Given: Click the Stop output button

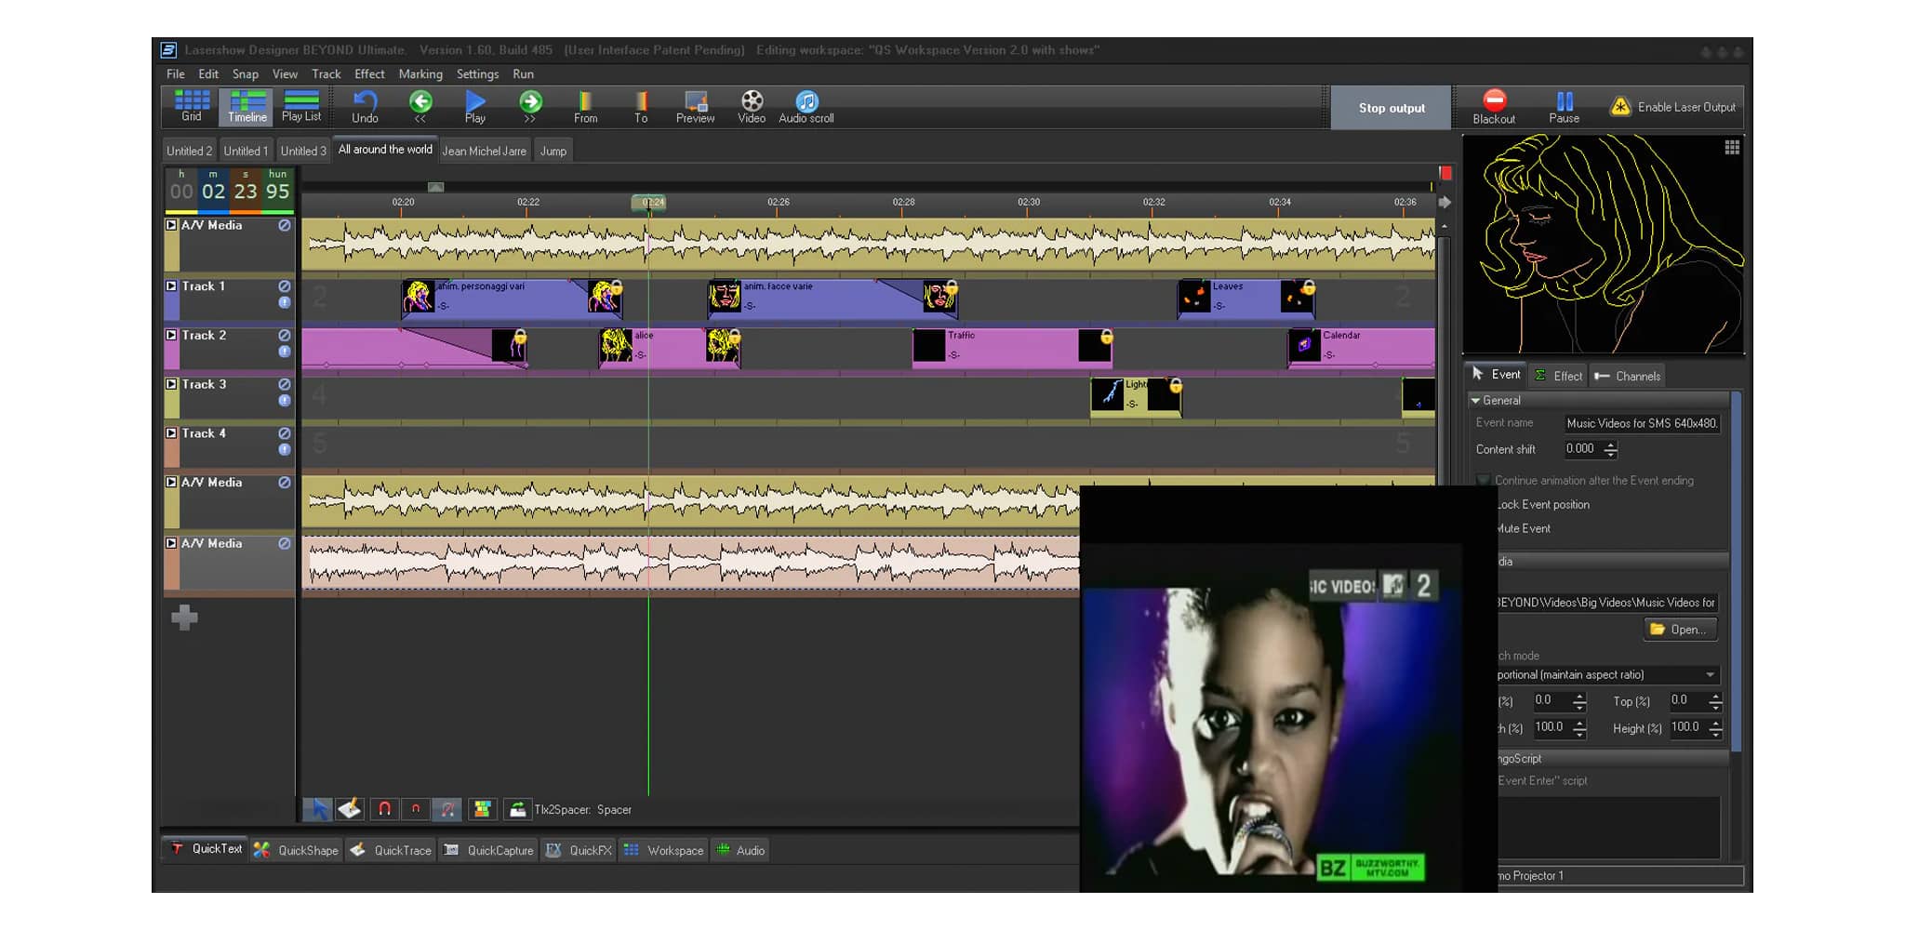Looking at the screenshot, I should pyautogui.click(x=1391, y=108).
